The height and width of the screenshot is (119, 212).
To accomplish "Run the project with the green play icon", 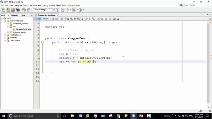I will [68, 10].
